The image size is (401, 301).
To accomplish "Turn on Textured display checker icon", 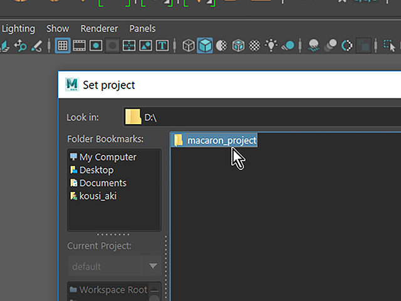I will [254, 46].
